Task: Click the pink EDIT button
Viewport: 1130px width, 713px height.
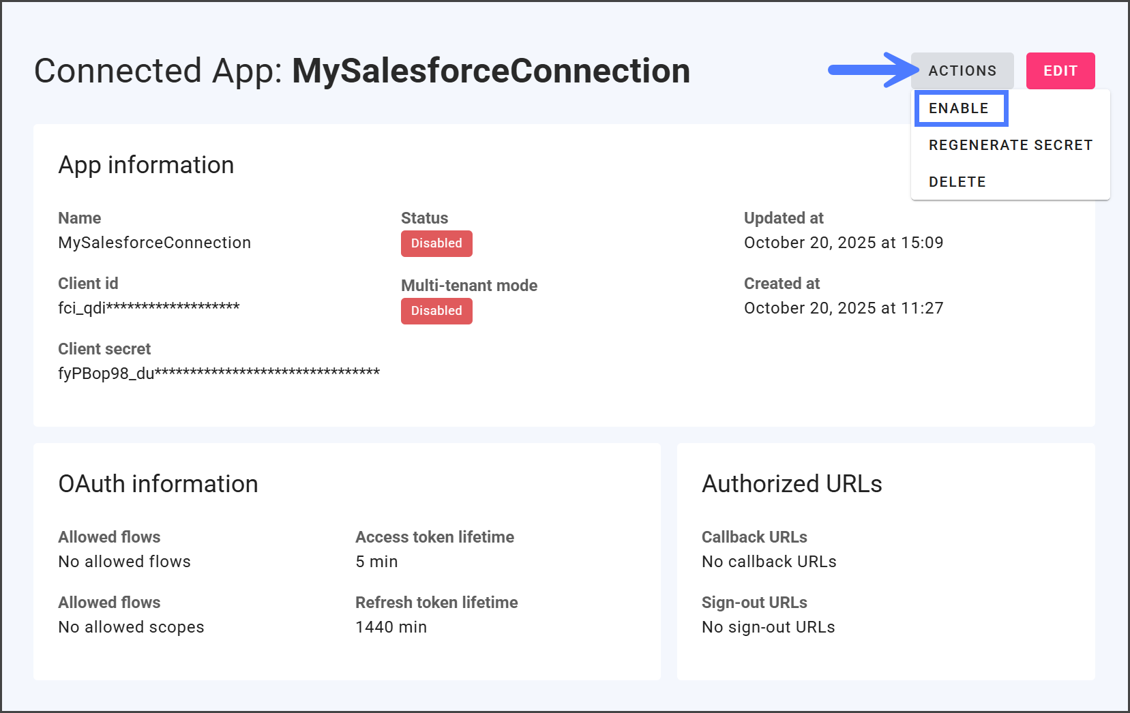Action: click(1060, 71)
